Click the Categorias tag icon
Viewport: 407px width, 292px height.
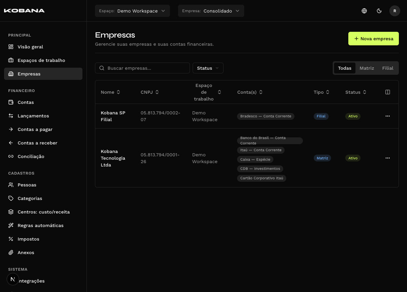tap(11, 198)
